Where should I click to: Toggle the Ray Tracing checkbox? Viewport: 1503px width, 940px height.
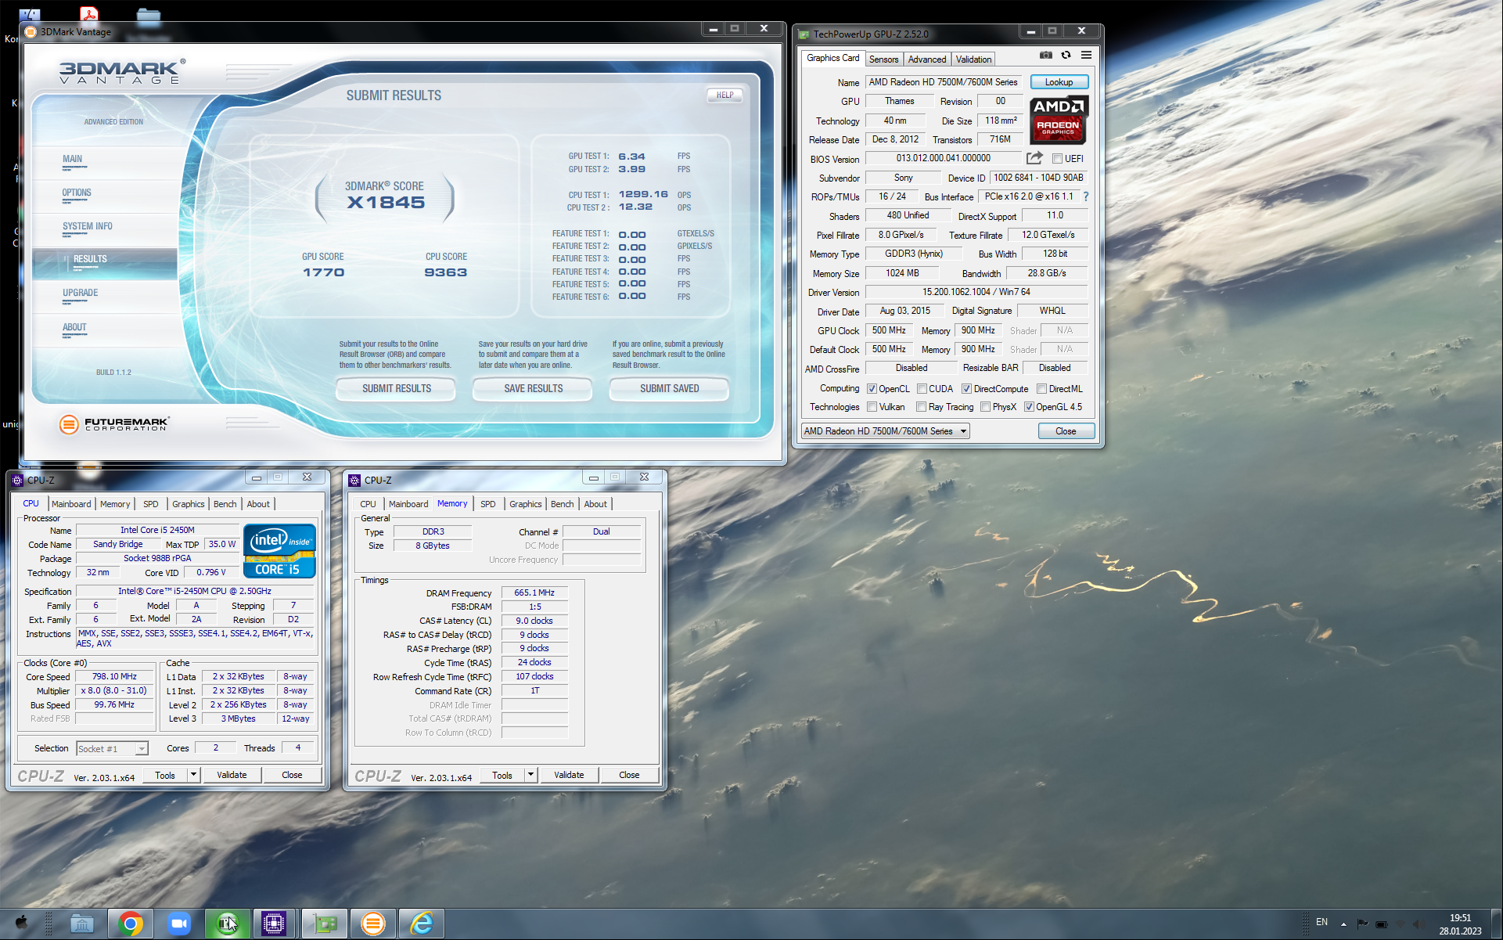921,407
